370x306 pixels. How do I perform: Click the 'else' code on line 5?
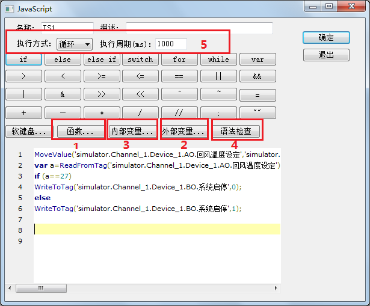click(x=43, y=198)
